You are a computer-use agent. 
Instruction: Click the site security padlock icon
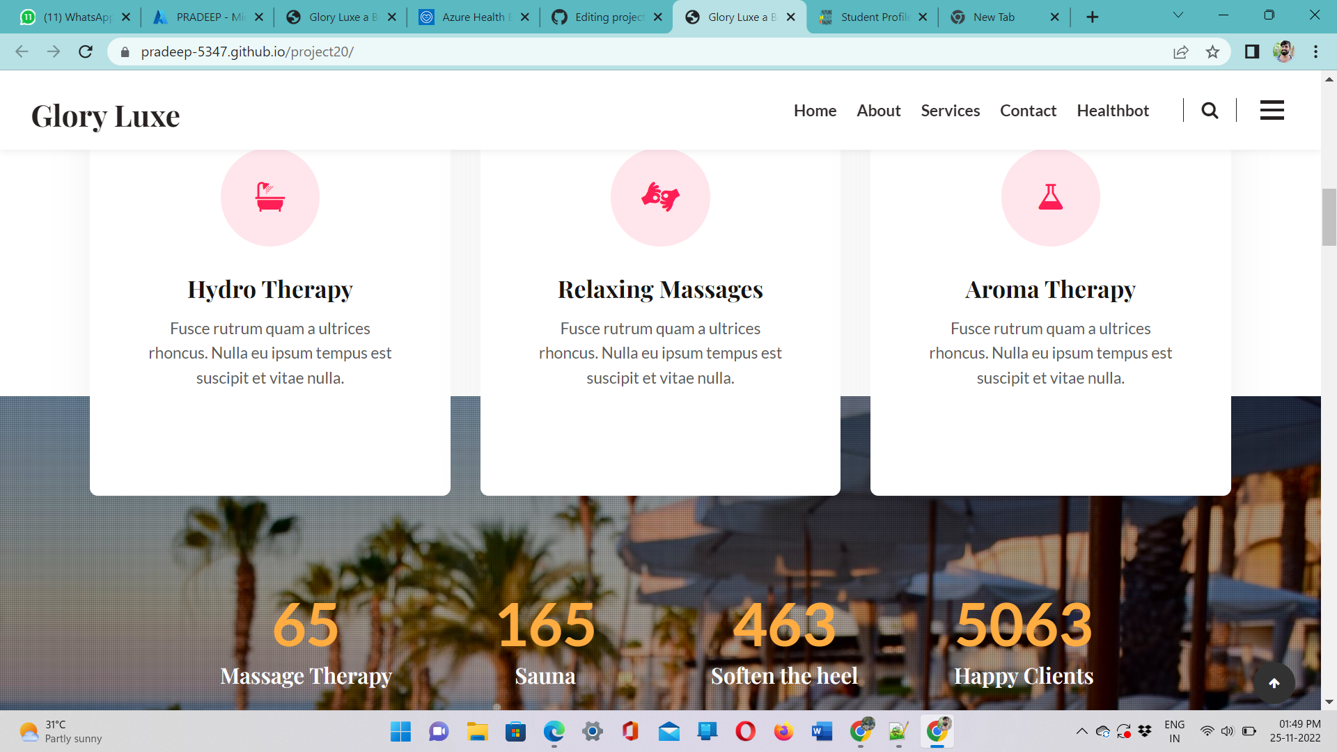[x=124, y=52]
